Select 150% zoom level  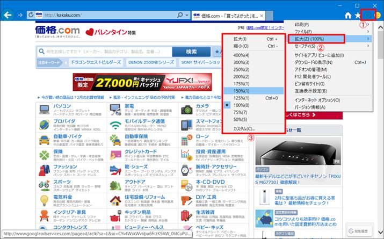(x=253, y=91)
